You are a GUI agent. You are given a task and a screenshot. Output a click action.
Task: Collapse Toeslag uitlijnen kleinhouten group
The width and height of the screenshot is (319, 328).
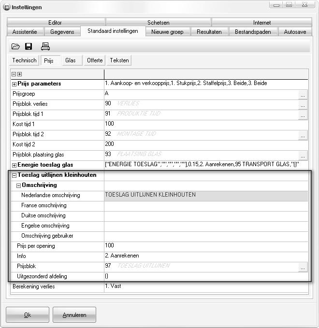click(14, 175)
